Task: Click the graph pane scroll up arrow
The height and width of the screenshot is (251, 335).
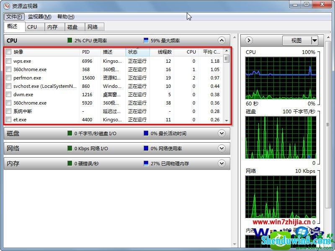Action: (328, 38)
